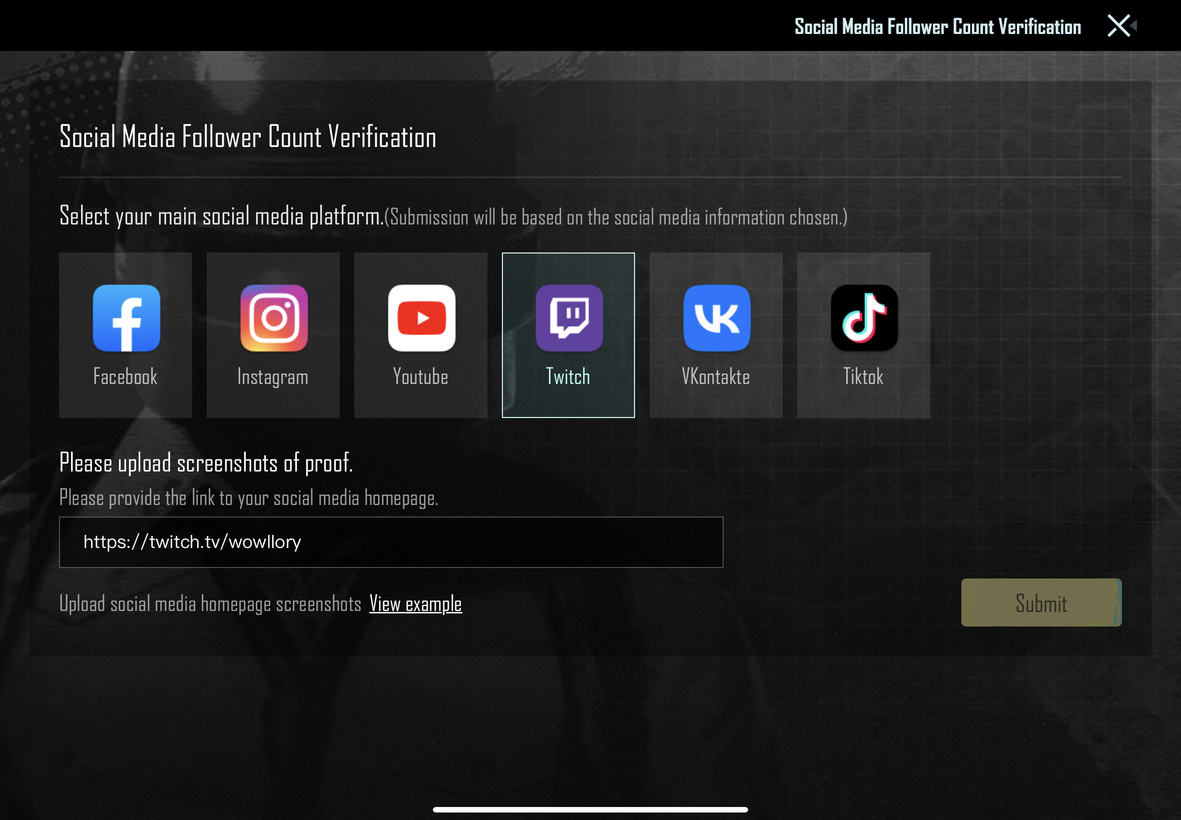Pick the TikTok music note icon

pyautogui.click(x=864, y=318)
